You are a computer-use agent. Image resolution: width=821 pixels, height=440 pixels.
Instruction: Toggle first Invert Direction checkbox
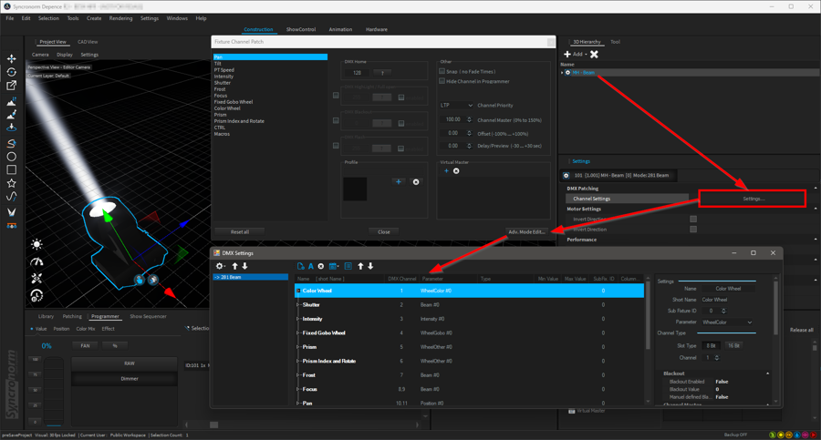(x=693, y=220)
